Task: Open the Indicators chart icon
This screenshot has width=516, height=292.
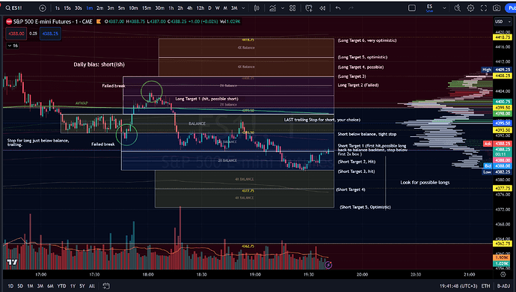Action: [273, 8]
